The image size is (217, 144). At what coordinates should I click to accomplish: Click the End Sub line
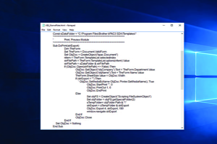pos(58,126)
